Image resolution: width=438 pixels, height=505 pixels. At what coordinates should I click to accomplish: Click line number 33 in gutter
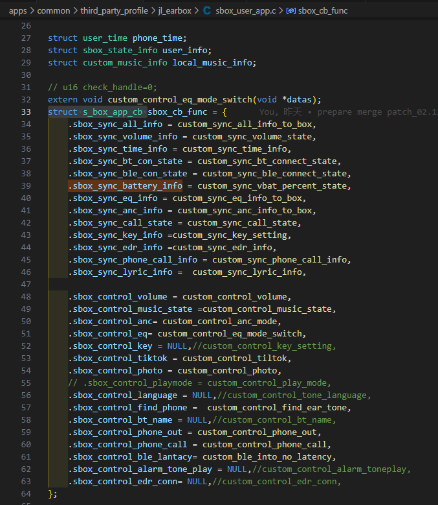click(26, 112)
